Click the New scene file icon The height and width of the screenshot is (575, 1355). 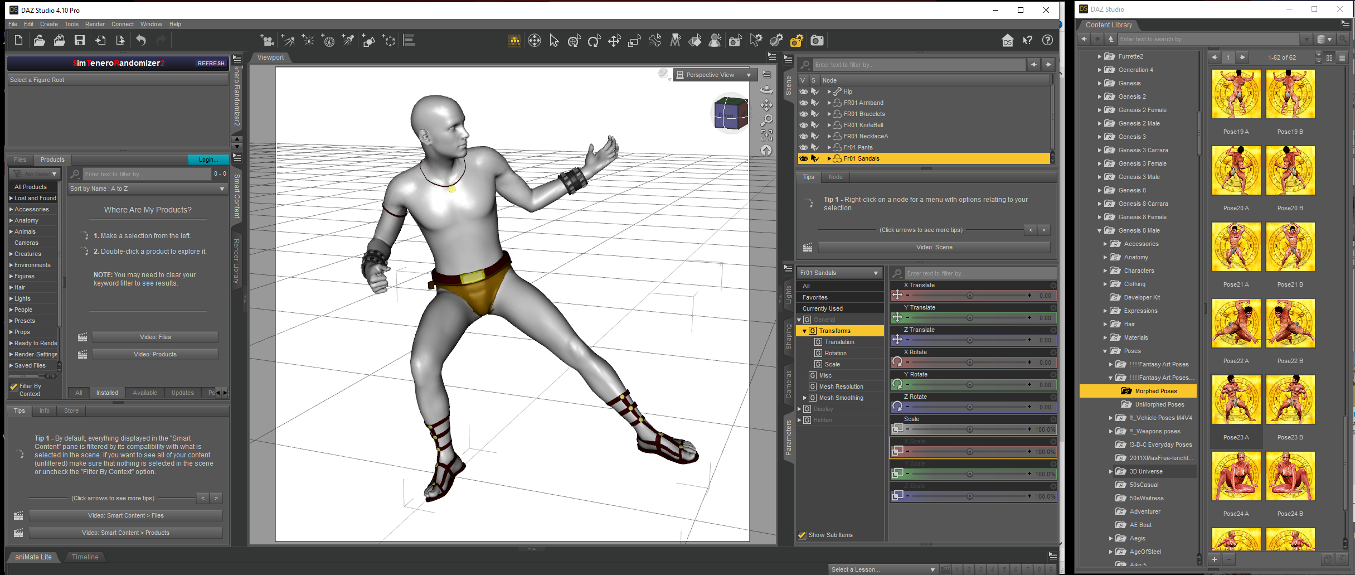click(x=18, y=40)
